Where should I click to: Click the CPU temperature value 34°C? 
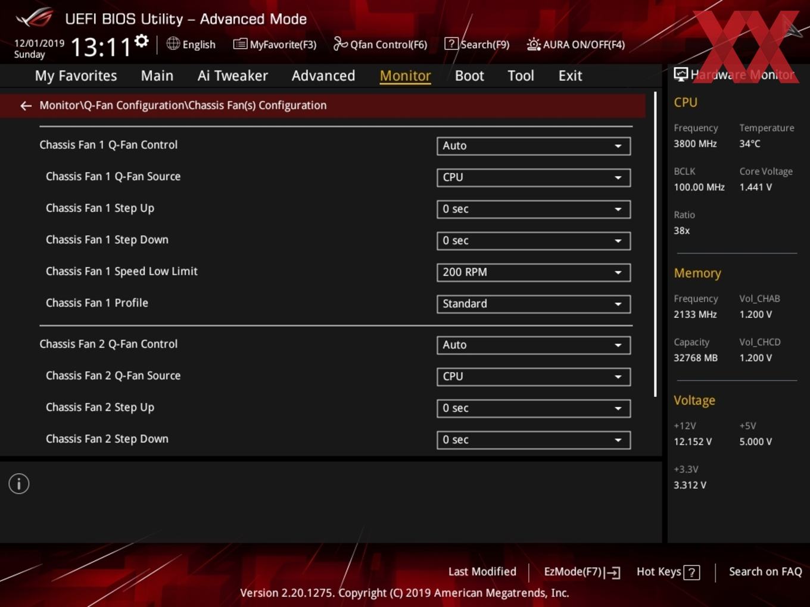tap(749, 143)
